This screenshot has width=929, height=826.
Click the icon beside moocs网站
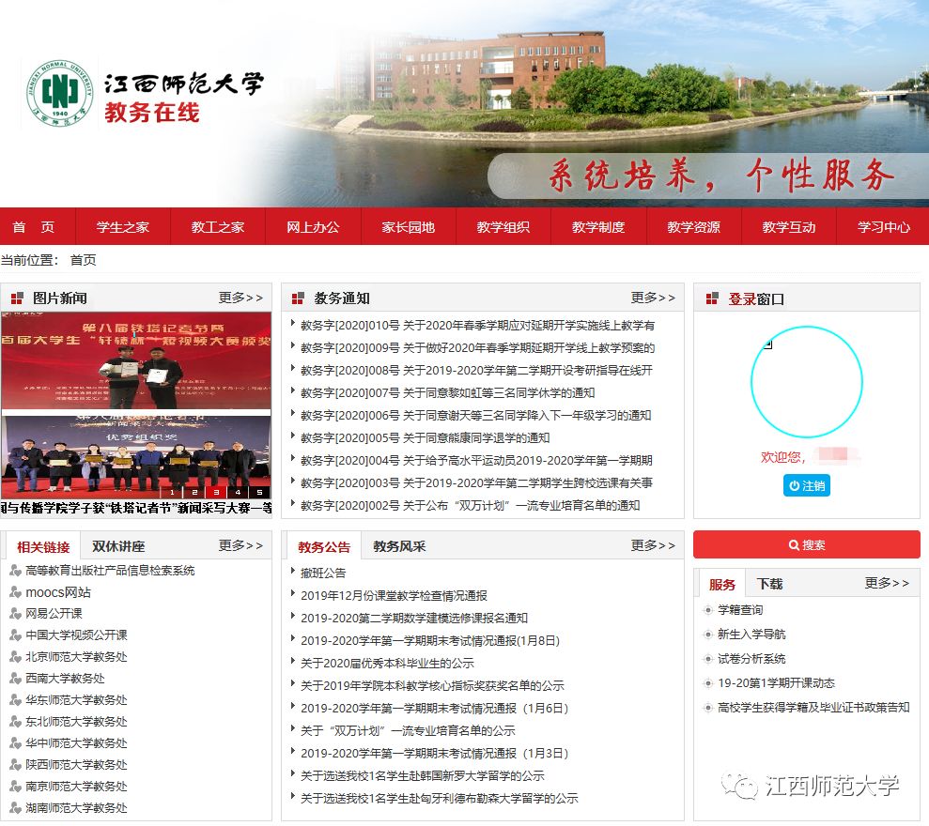click(x=15, y=592)
